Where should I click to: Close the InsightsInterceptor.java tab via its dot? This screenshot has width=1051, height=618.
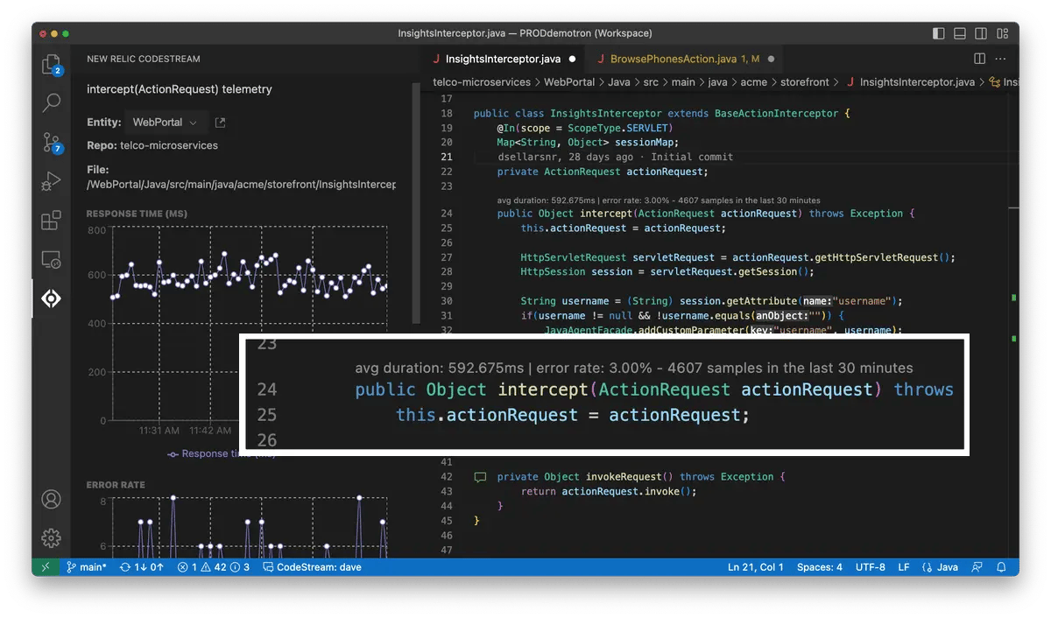pos(572,59)
